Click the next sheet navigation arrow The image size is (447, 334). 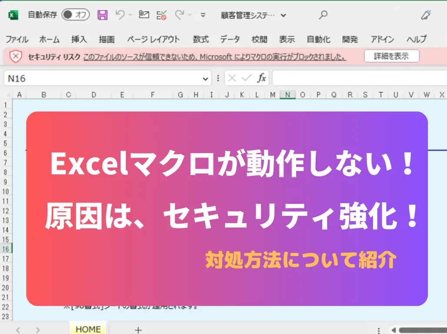pos(38,330)
